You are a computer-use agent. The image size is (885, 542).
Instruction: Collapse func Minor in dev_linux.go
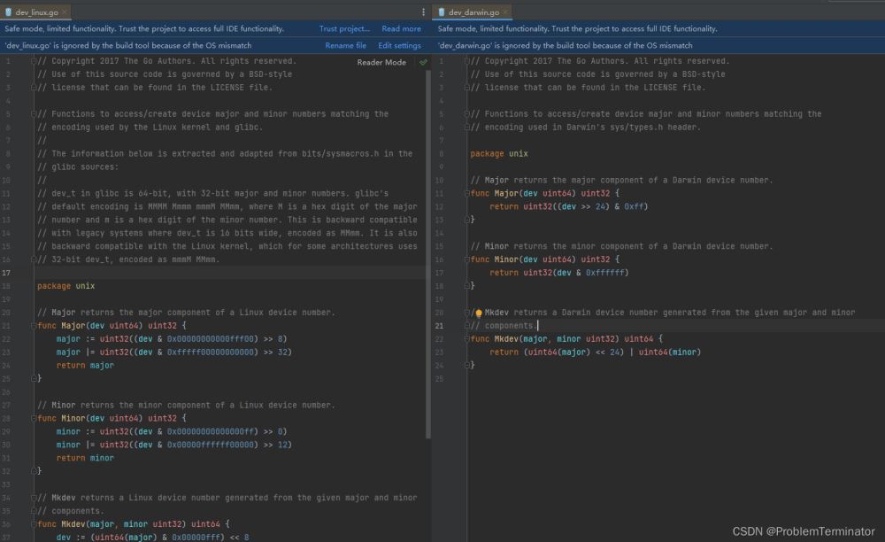pos(34,418)
